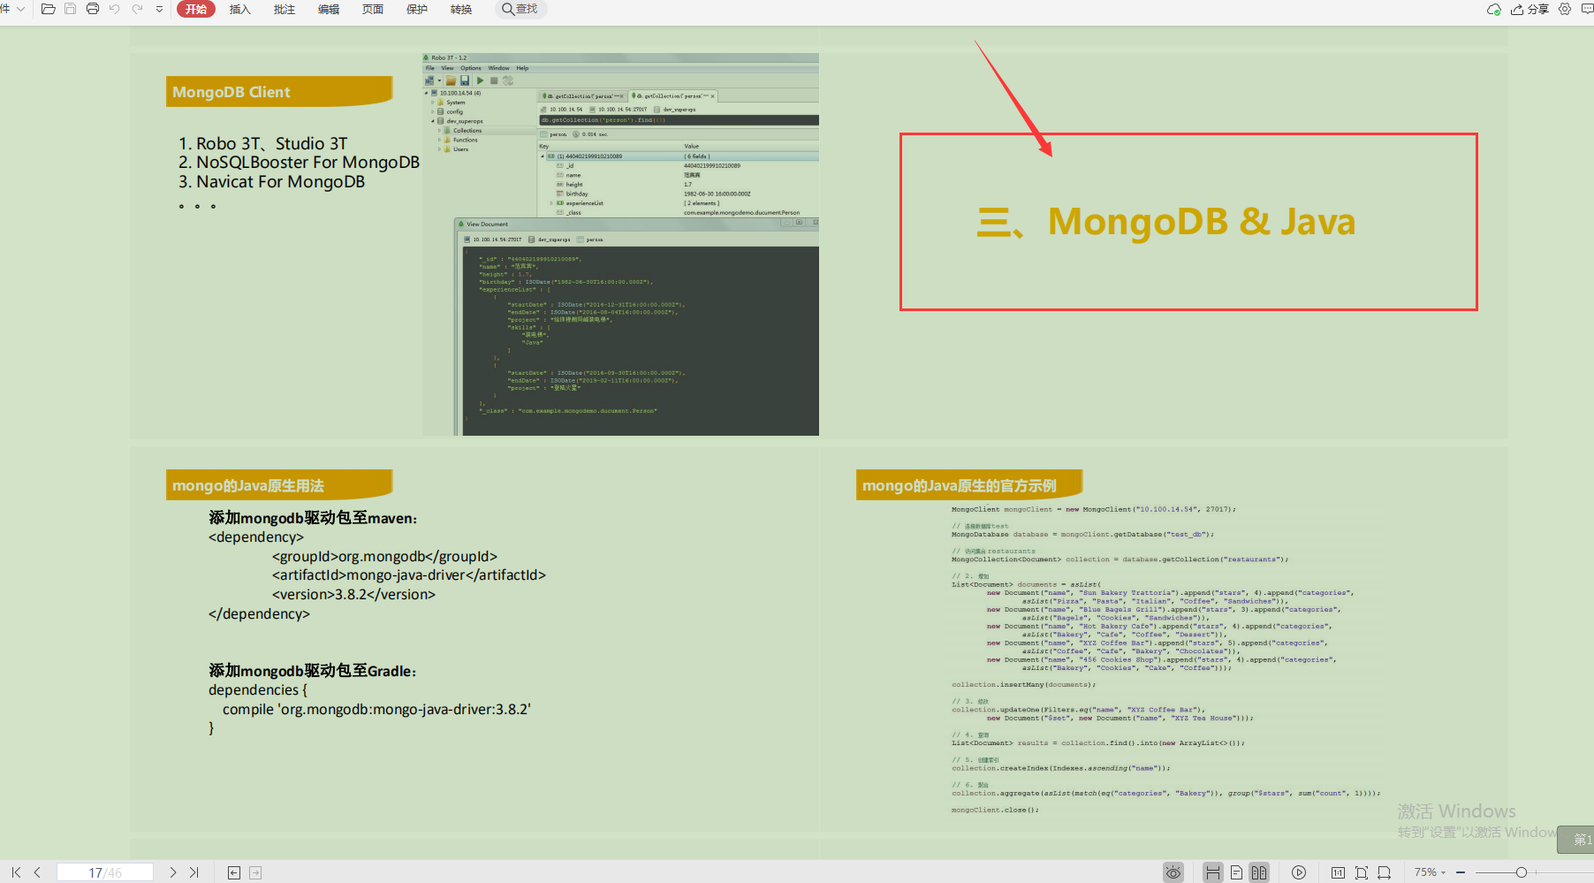Jump to last page button
This screenshot has width=1594, height=883.
point(194,872)
